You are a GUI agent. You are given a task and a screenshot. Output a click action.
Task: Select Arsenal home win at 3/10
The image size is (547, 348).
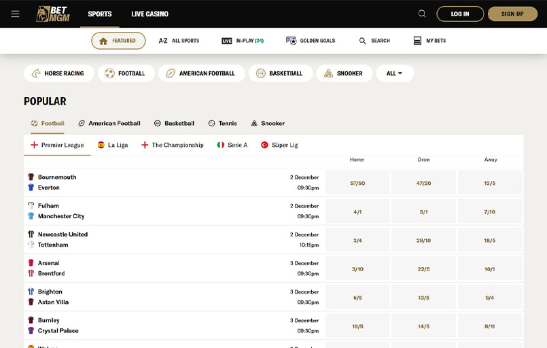pyautogui.click(x=357, y=268)
